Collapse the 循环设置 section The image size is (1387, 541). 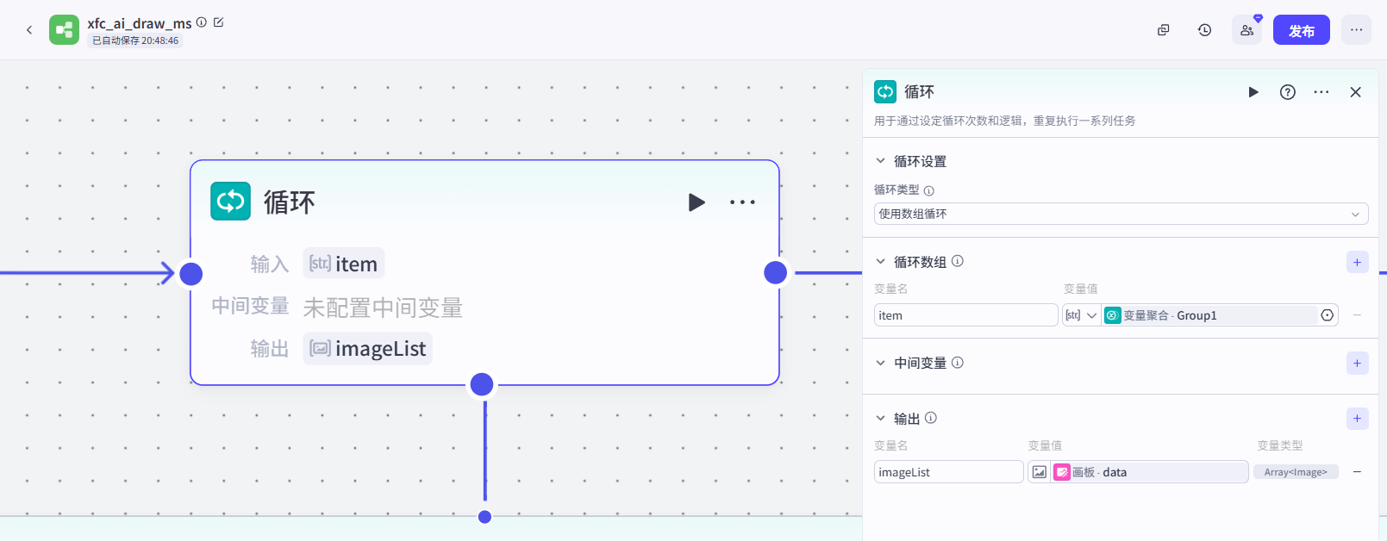(880, 161)
